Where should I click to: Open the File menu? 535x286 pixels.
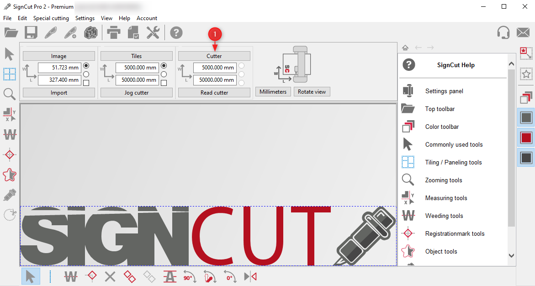7,18
